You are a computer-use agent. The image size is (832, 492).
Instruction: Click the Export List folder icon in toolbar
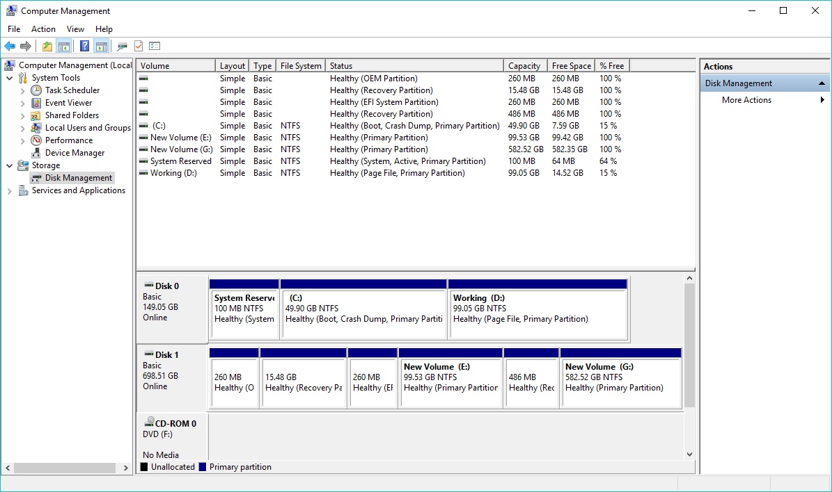click(x=46, y=46)
